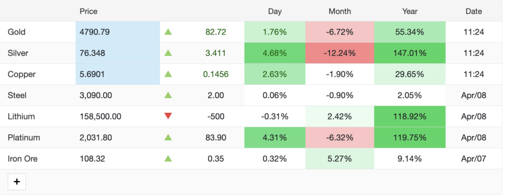
Task: Click Platinum month change -6.32%
Action: click(x=340, y=138)
